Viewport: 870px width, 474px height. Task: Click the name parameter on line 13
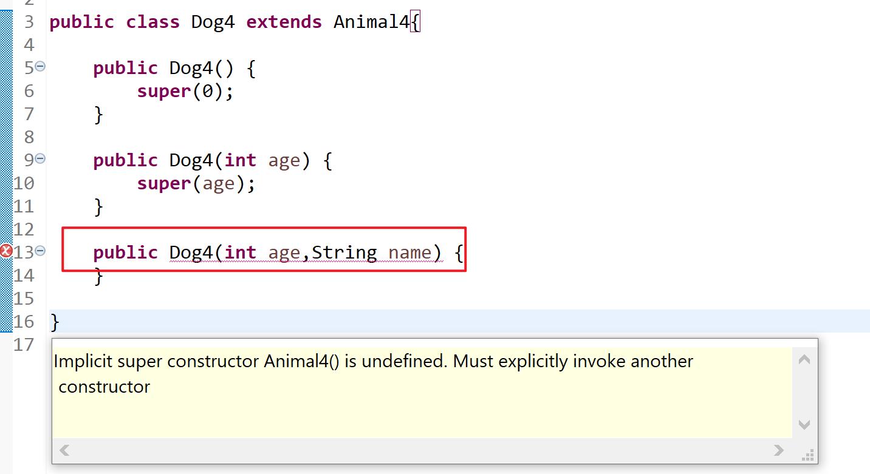[409, 252]
